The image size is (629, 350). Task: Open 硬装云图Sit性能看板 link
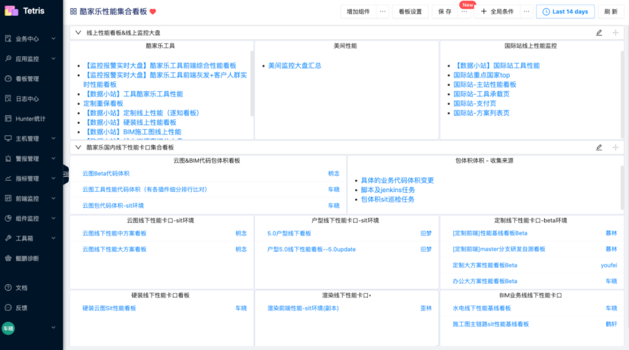(x=109, y=308)
